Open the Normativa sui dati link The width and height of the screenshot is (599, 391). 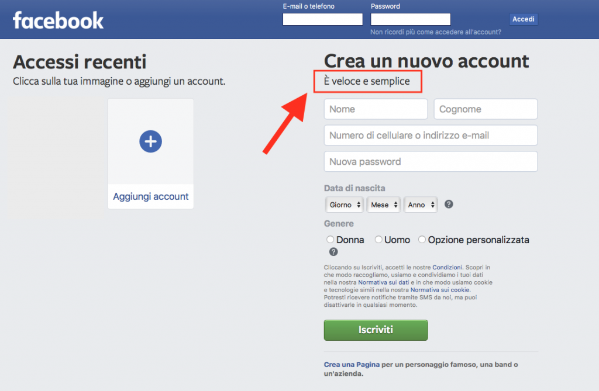coord(384,282)
